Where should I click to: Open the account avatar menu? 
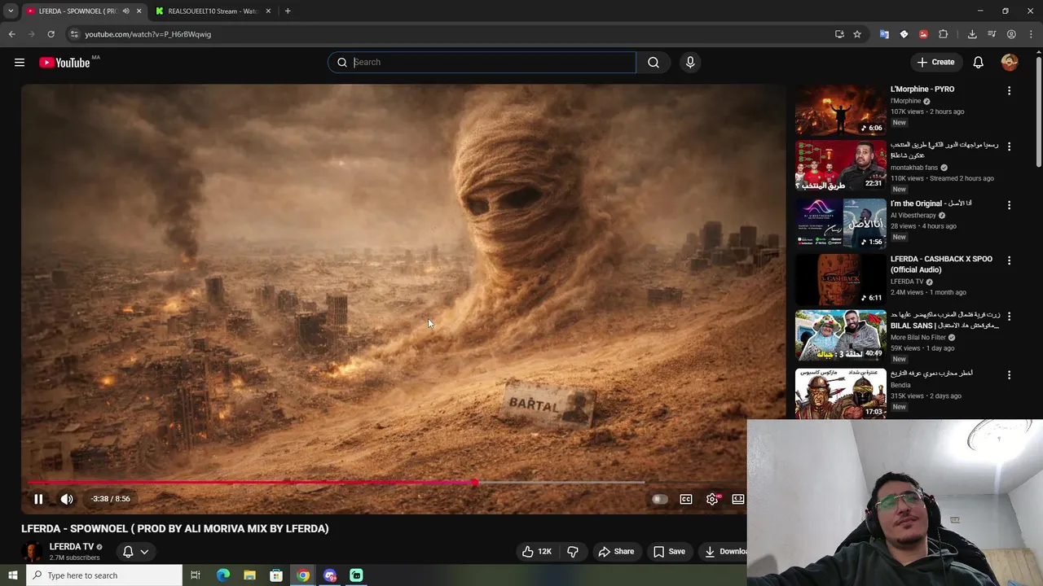tap(1010, 63)
